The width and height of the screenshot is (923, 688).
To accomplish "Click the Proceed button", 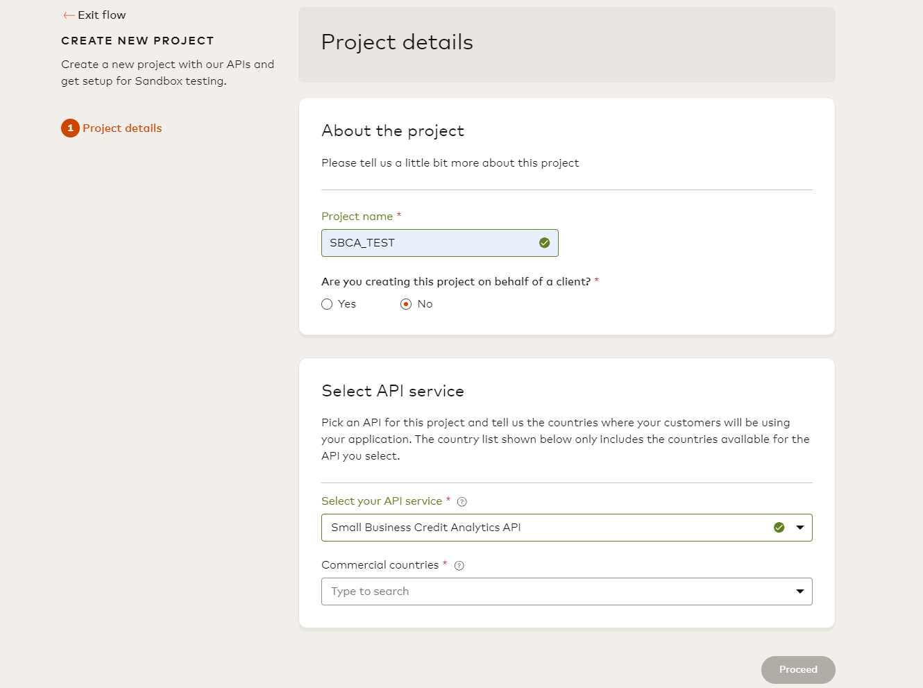I will 798,670.
